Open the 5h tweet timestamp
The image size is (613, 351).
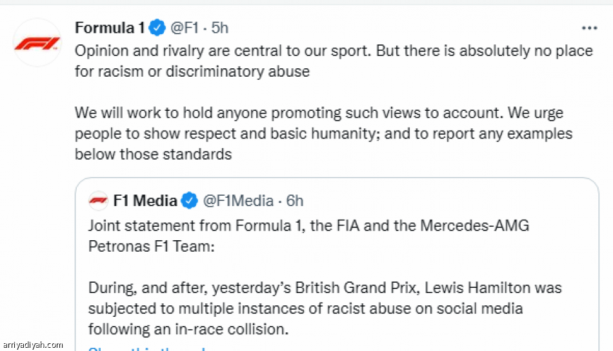(x=220, y=28)
